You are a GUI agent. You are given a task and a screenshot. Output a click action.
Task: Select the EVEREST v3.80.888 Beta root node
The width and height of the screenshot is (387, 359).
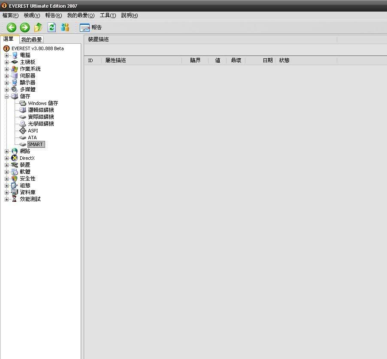pos(37,48)
